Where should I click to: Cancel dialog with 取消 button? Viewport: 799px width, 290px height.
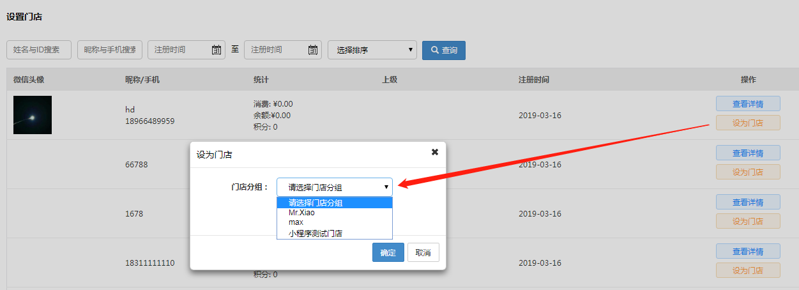click(x=423, y=252)
